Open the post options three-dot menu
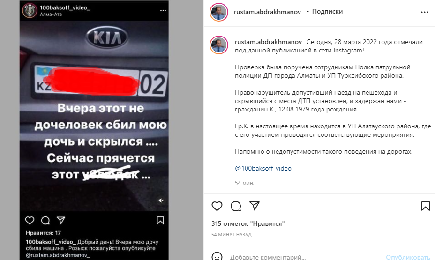Image resolution: width=435 pixels, height=260 pixels. click(425, 12)
